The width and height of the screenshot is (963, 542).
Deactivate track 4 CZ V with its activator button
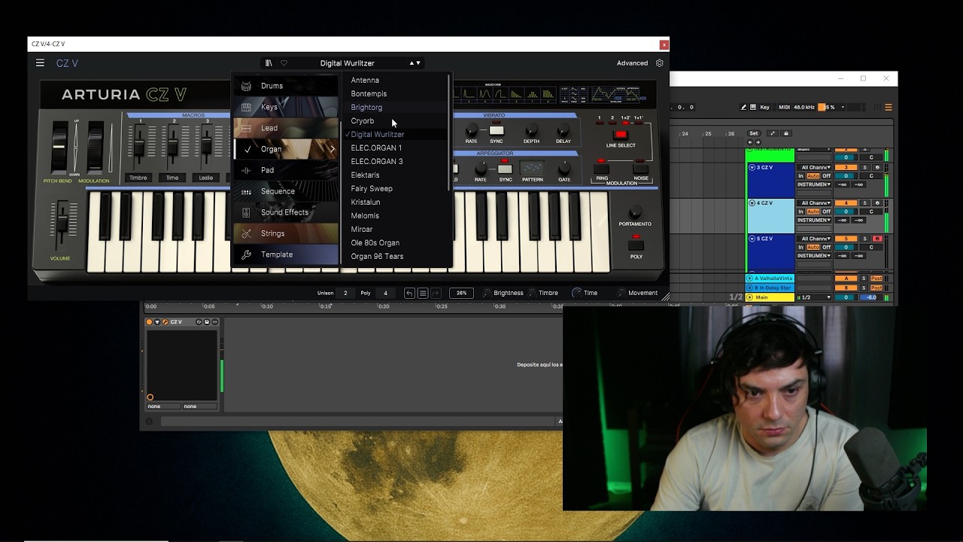pos(846,203)
